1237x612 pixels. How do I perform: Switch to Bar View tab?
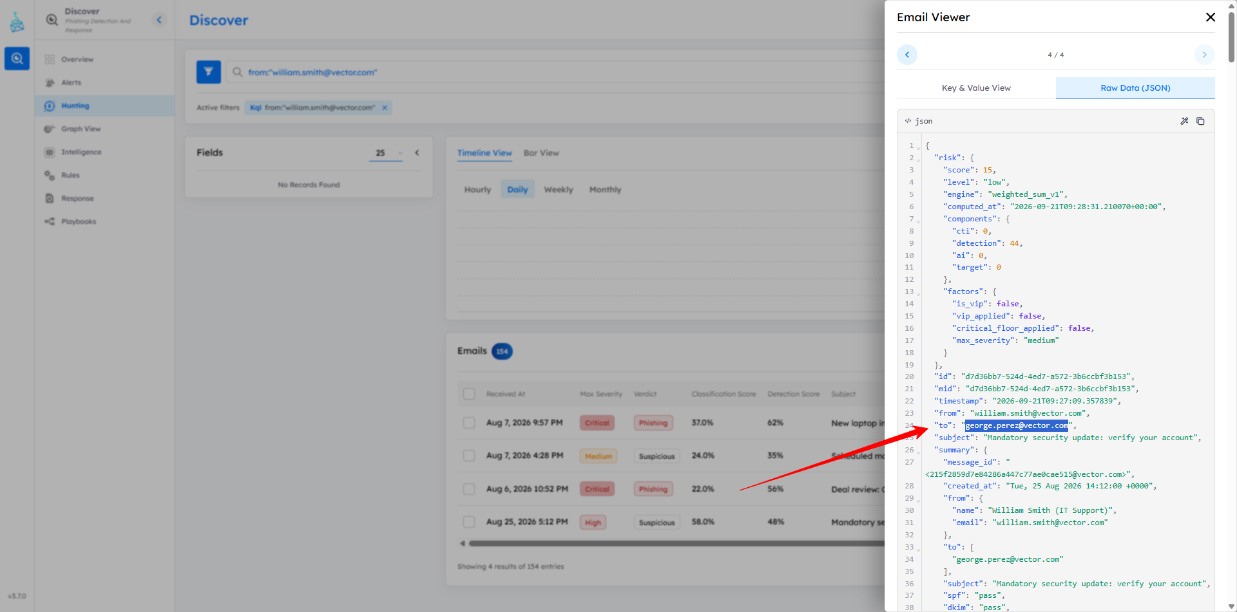point(541,153)
